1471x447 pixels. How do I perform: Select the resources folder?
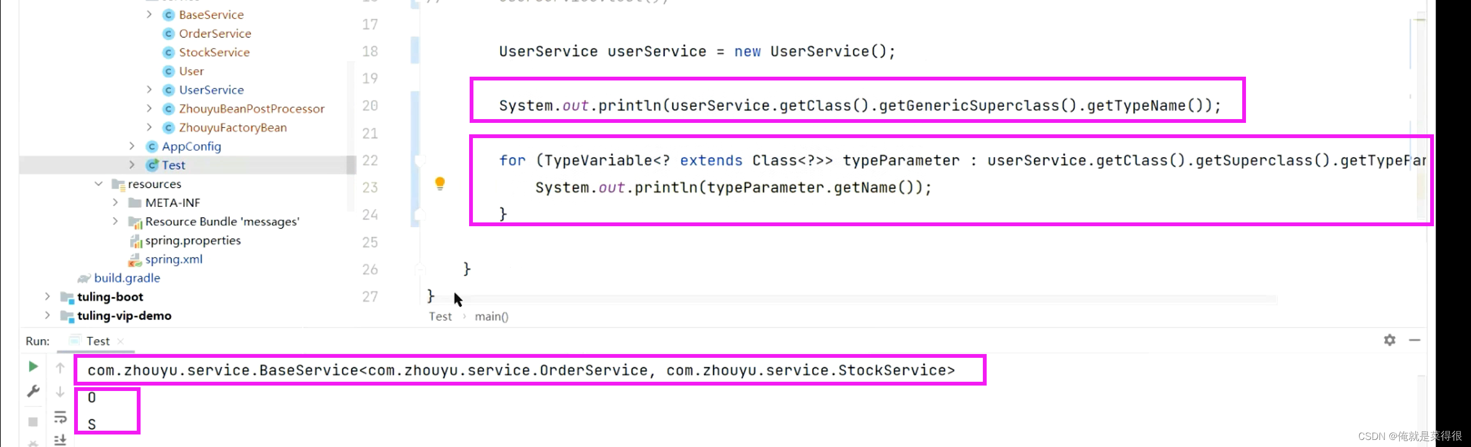155,184
